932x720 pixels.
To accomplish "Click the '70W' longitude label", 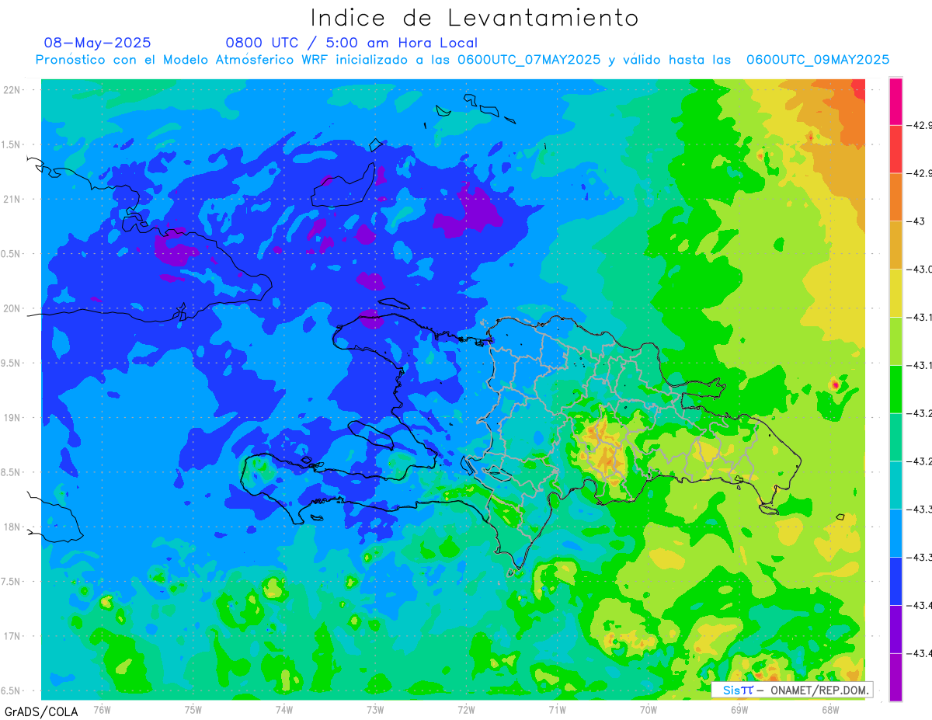I will point(649,709).
